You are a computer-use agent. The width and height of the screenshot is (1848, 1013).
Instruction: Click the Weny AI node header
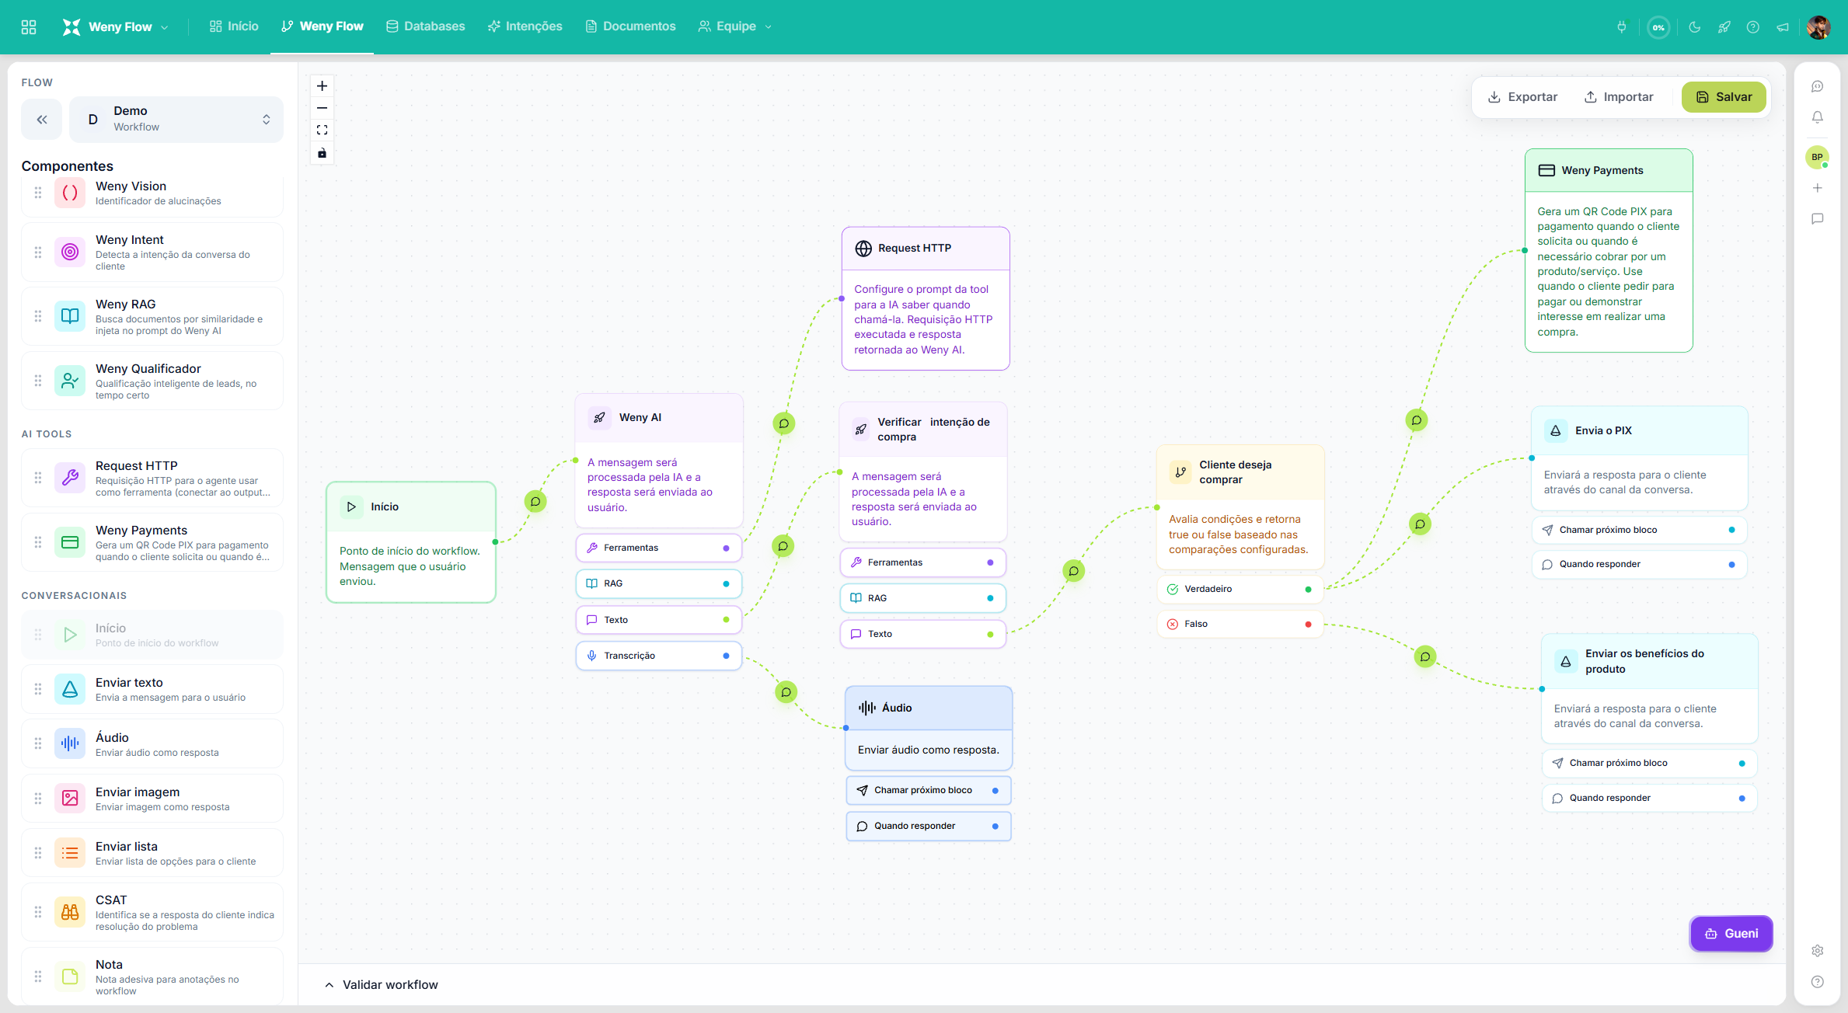[659, 418]
